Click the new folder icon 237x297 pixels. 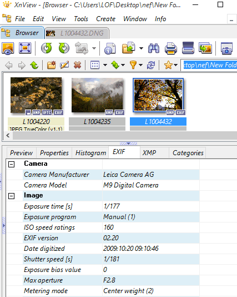click(x=52, y=65)
